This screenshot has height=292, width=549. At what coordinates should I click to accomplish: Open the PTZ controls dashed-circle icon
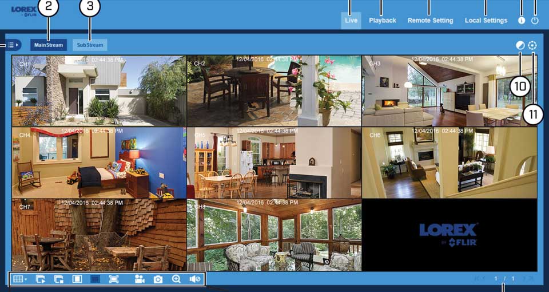(533, 46)
